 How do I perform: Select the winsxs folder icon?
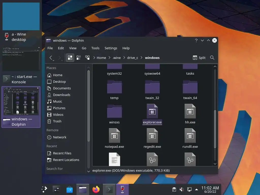pyautogui.click(x=115, y=111)
